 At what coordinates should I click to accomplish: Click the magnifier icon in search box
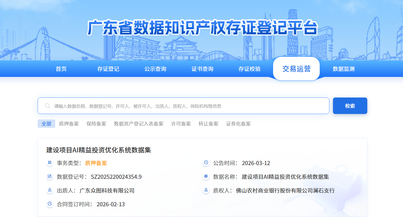48,106
